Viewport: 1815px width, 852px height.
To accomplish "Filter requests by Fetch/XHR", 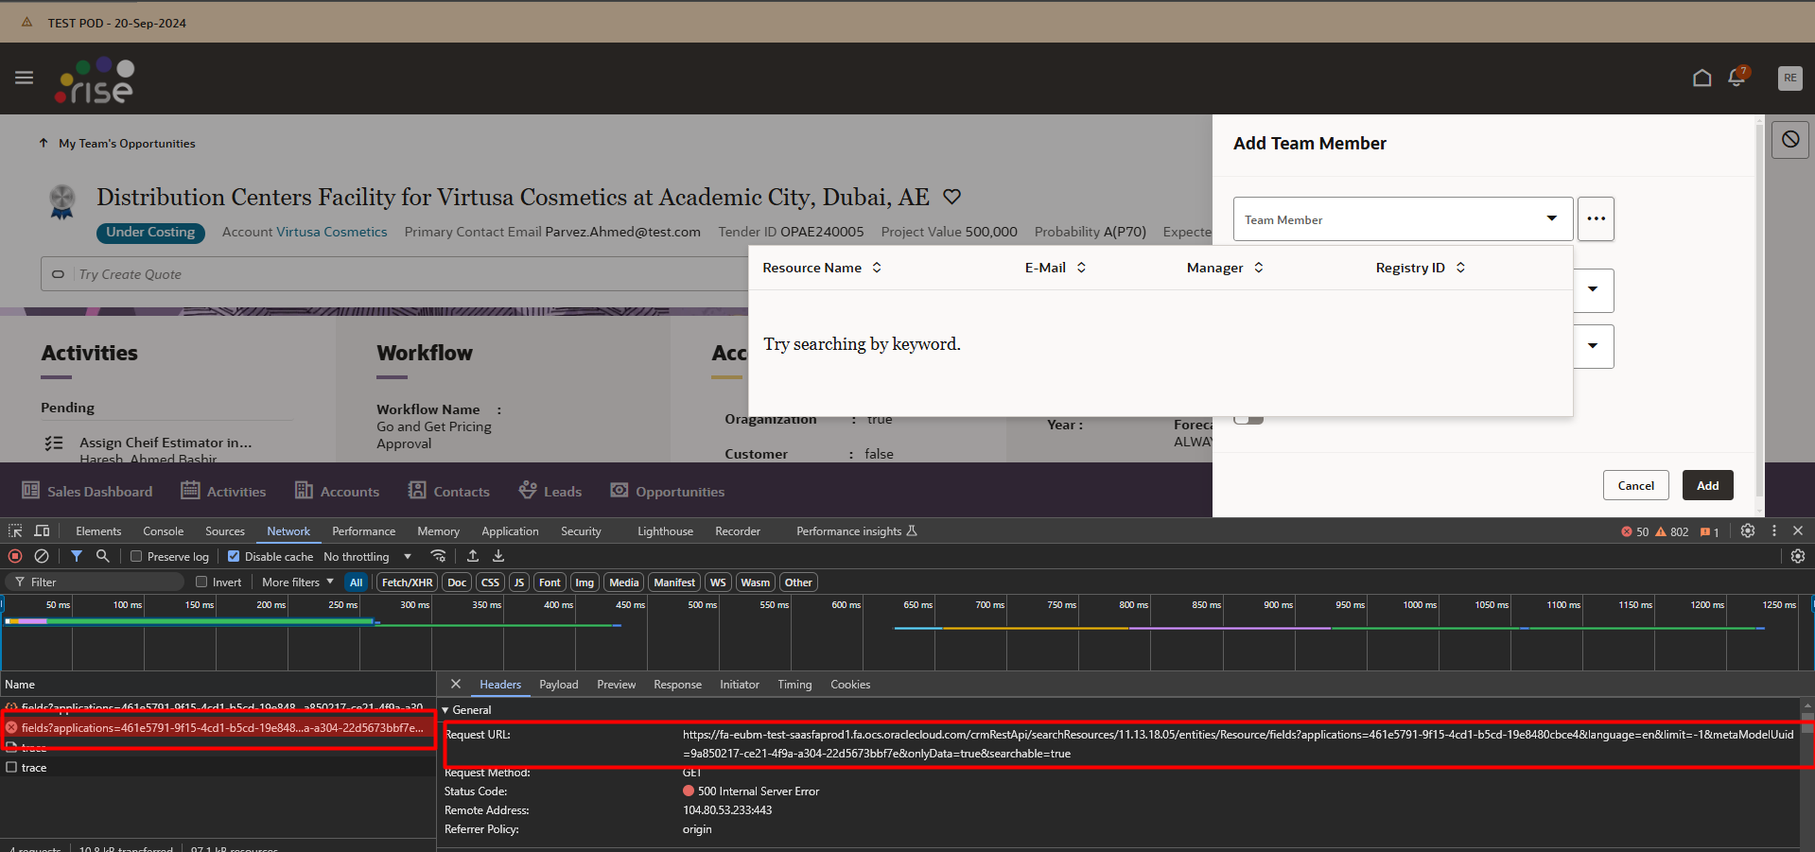I will coord(407,582).
